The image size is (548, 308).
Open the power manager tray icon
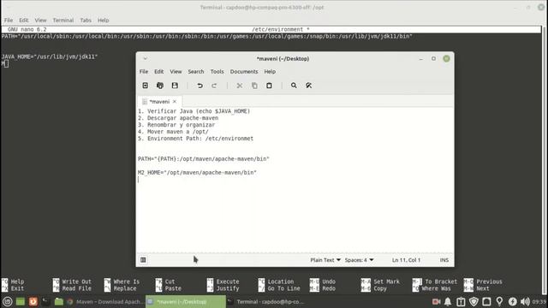(x=512, y=301)
